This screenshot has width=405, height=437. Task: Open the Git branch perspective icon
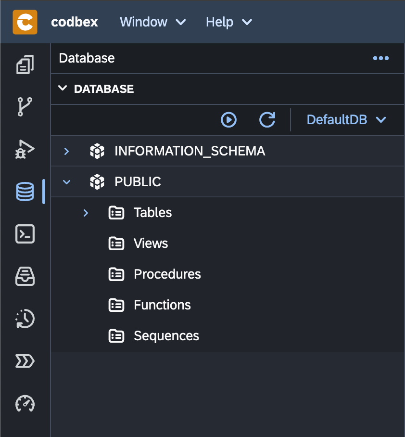(25, 107)
